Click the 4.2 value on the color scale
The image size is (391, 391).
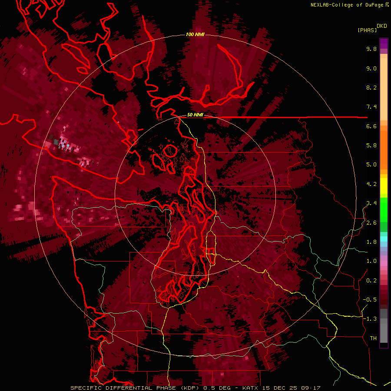tap(371, 184)
